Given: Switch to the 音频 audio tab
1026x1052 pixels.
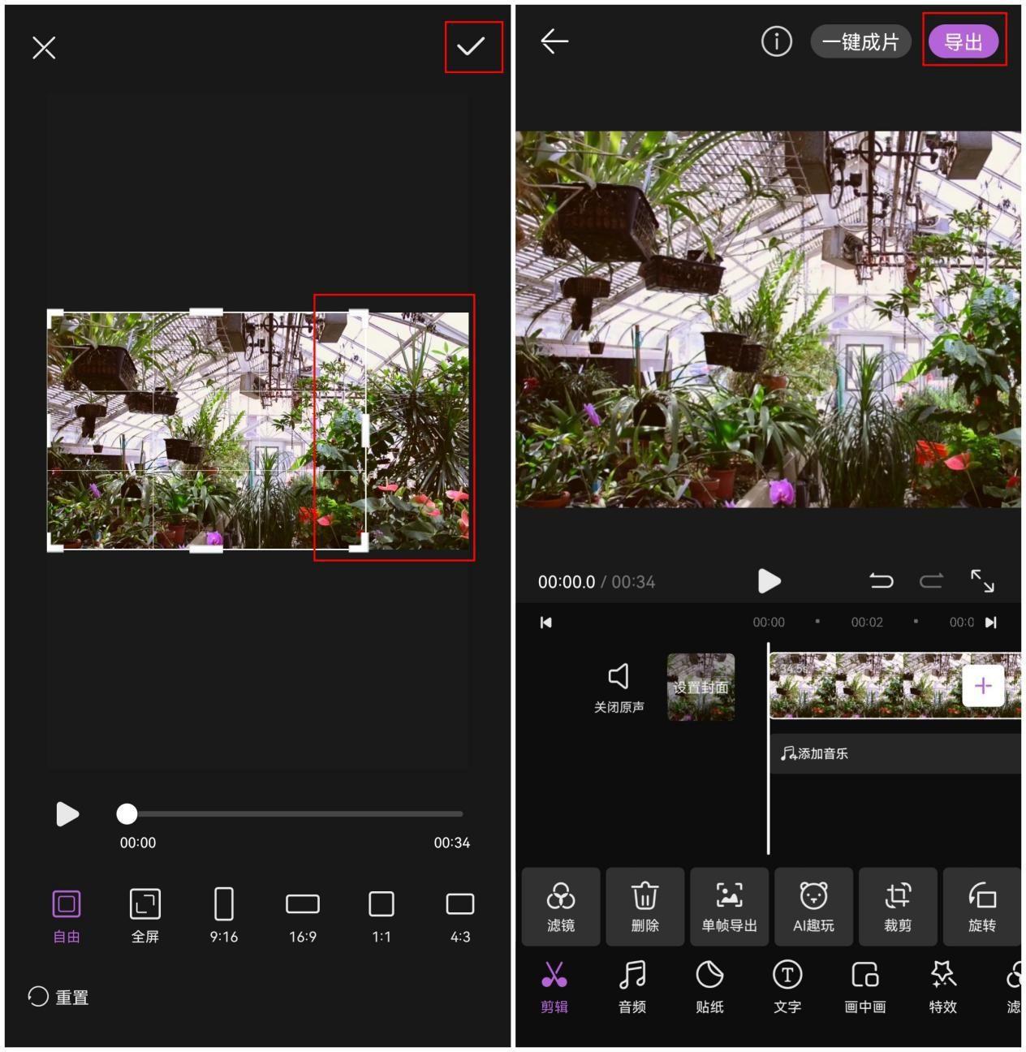Looking at the screenshot, I should point(632,987).
